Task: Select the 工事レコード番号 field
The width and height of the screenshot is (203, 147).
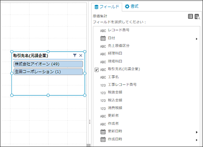Action: coord(122,84)
